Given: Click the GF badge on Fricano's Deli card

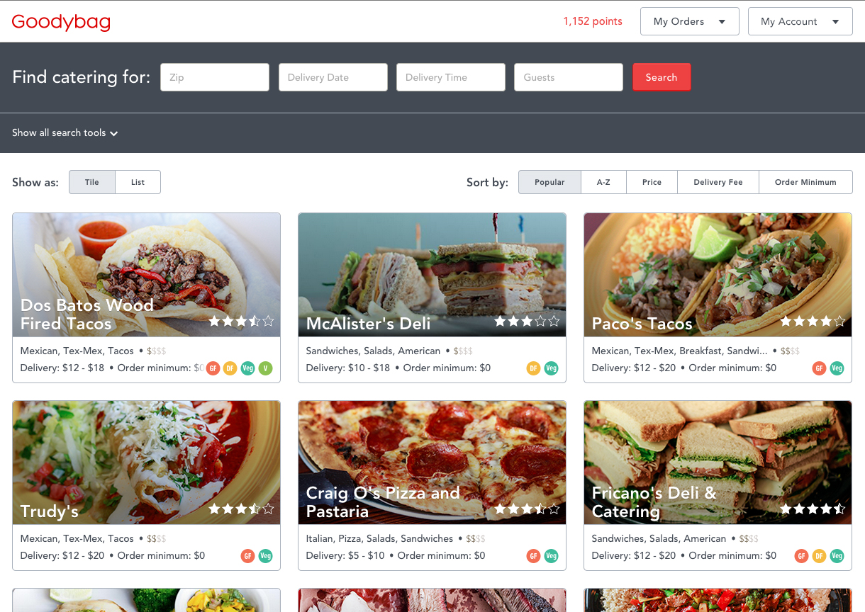Looking at the screenshot, I should 801,556.
